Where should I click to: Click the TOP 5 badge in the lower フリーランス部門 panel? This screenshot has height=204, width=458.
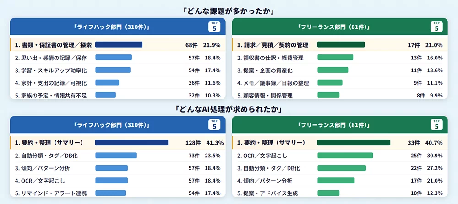pos(436,124)
